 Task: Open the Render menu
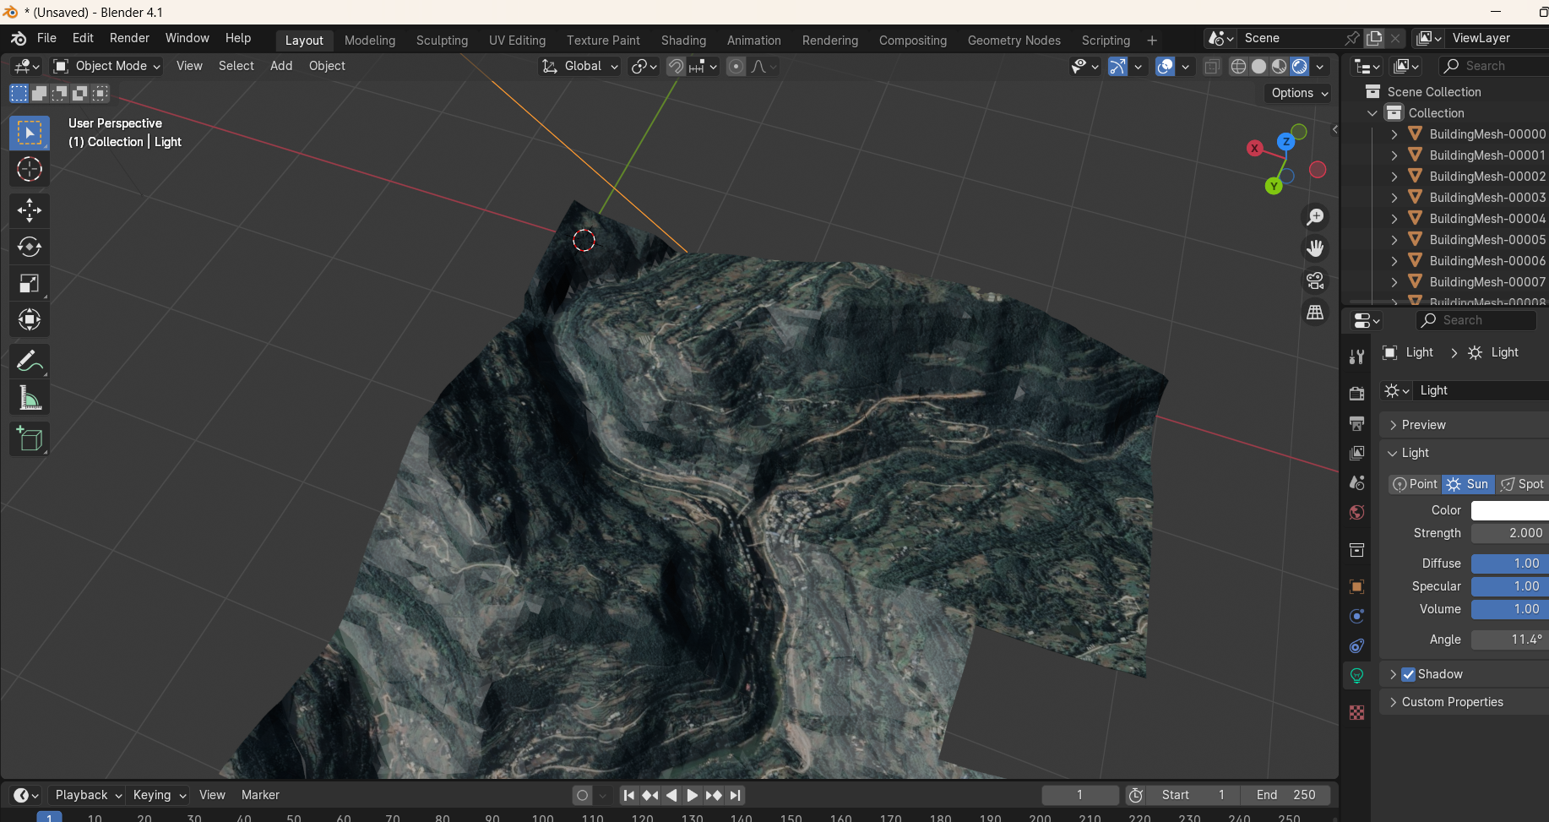click(x=129, y=38)
